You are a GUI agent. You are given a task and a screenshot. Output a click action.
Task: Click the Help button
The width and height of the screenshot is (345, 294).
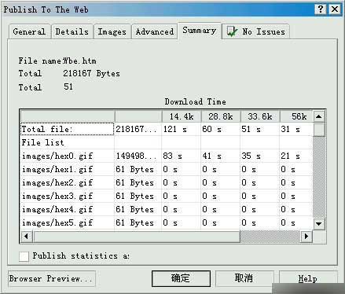(308, 278)
